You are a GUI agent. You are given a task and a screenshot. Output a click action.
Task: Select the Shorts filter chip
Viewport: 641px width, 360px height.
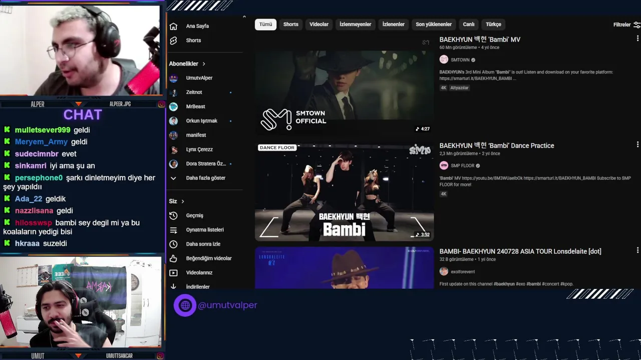[x=290, y=24]
